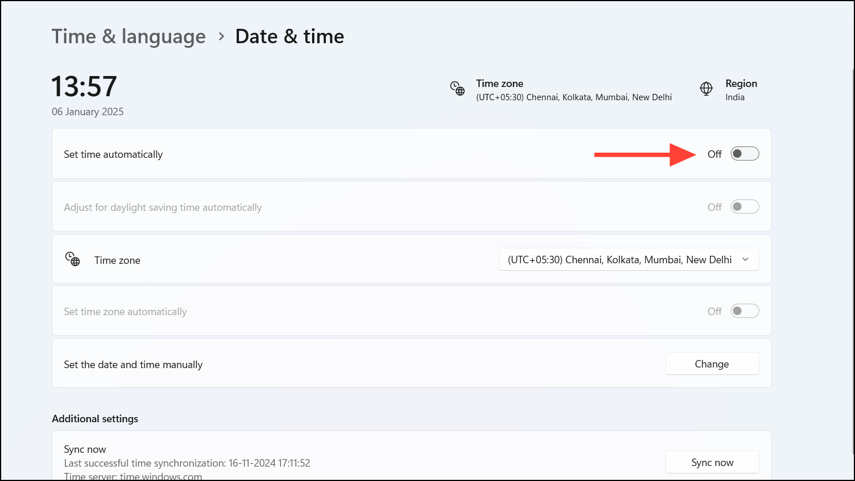Click the chevron on the Time zone combo box

[747, 259]
